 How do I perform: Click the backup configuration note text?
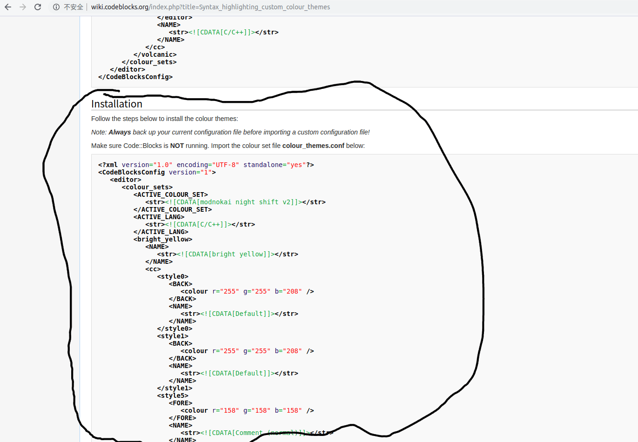pyautogui.click(x=230, y=132)
